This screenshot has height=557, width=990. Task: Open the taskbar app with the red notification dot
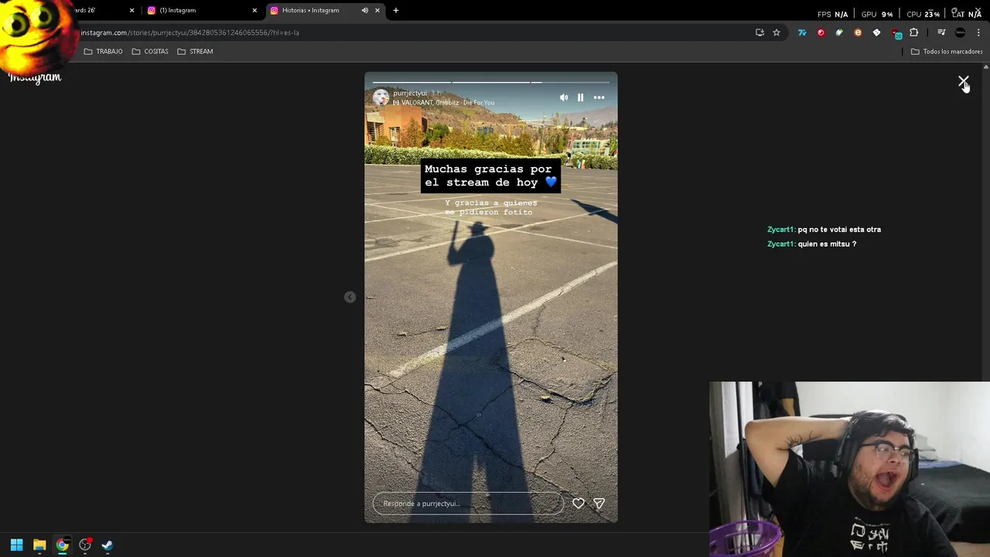pos(85,545)
